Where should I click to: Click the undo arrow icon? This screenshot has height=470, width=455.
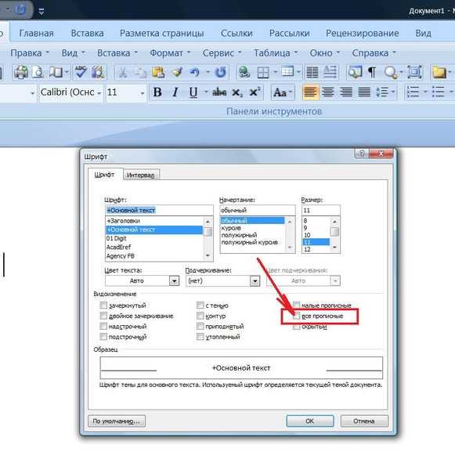pyautogui.click(x=194, y=72)
